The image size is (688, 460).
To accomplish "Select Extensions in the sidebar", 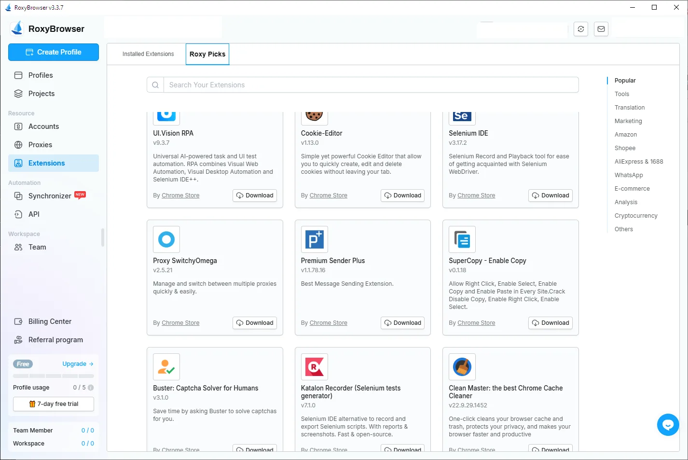I will click(54, 163).
